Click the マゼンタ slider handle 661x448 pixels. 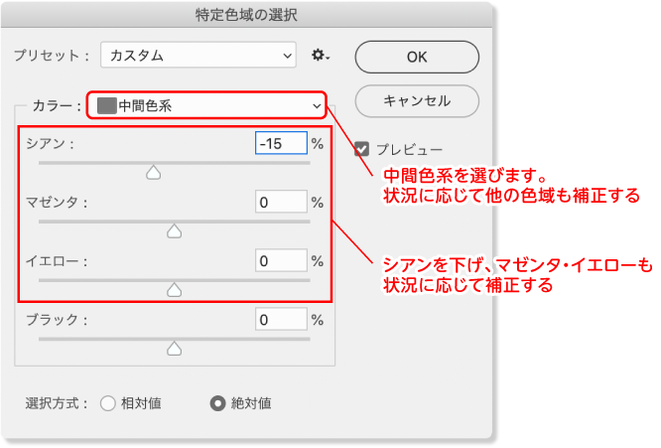[x=174, y=231]
